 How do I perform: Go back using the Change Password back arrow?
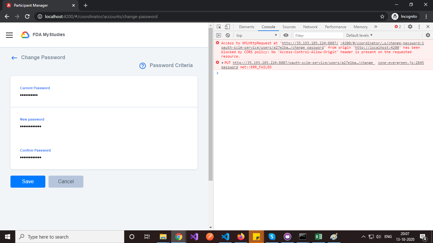14,58
